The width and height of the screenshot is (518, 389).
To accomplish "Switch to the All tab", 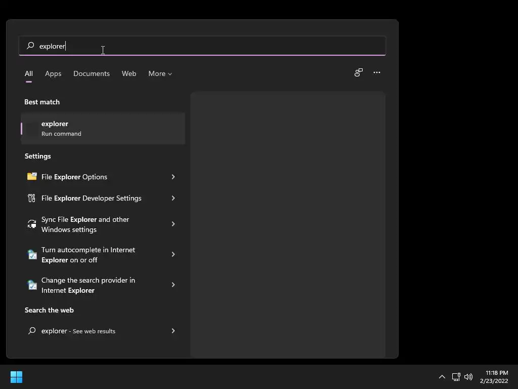I will [29, 73].
